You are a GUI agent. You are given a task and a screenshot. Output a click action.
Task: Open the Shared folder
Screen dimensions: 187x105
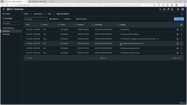pos(6,34)
